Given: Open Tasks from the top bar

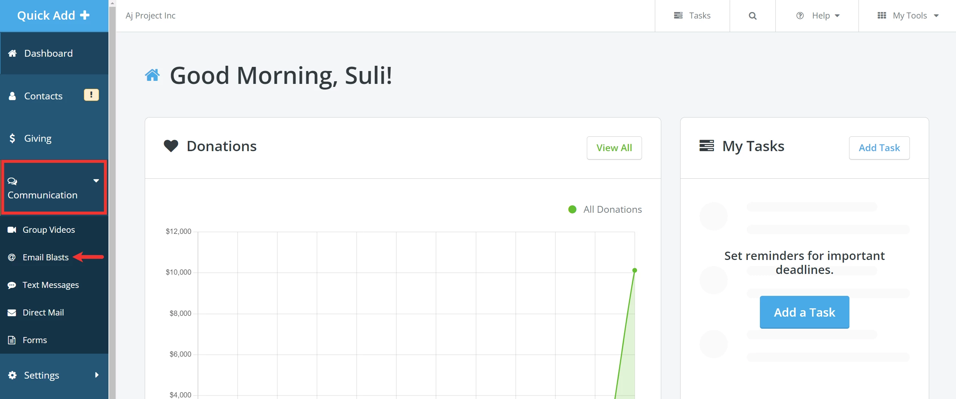Looking at the screenshot, I should pos(692,15).
